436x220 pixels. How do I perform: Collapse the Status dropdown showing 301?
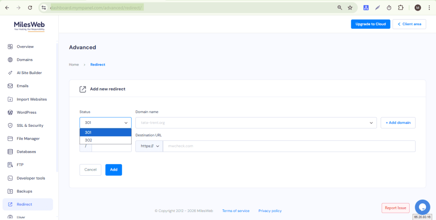[106, 123]
